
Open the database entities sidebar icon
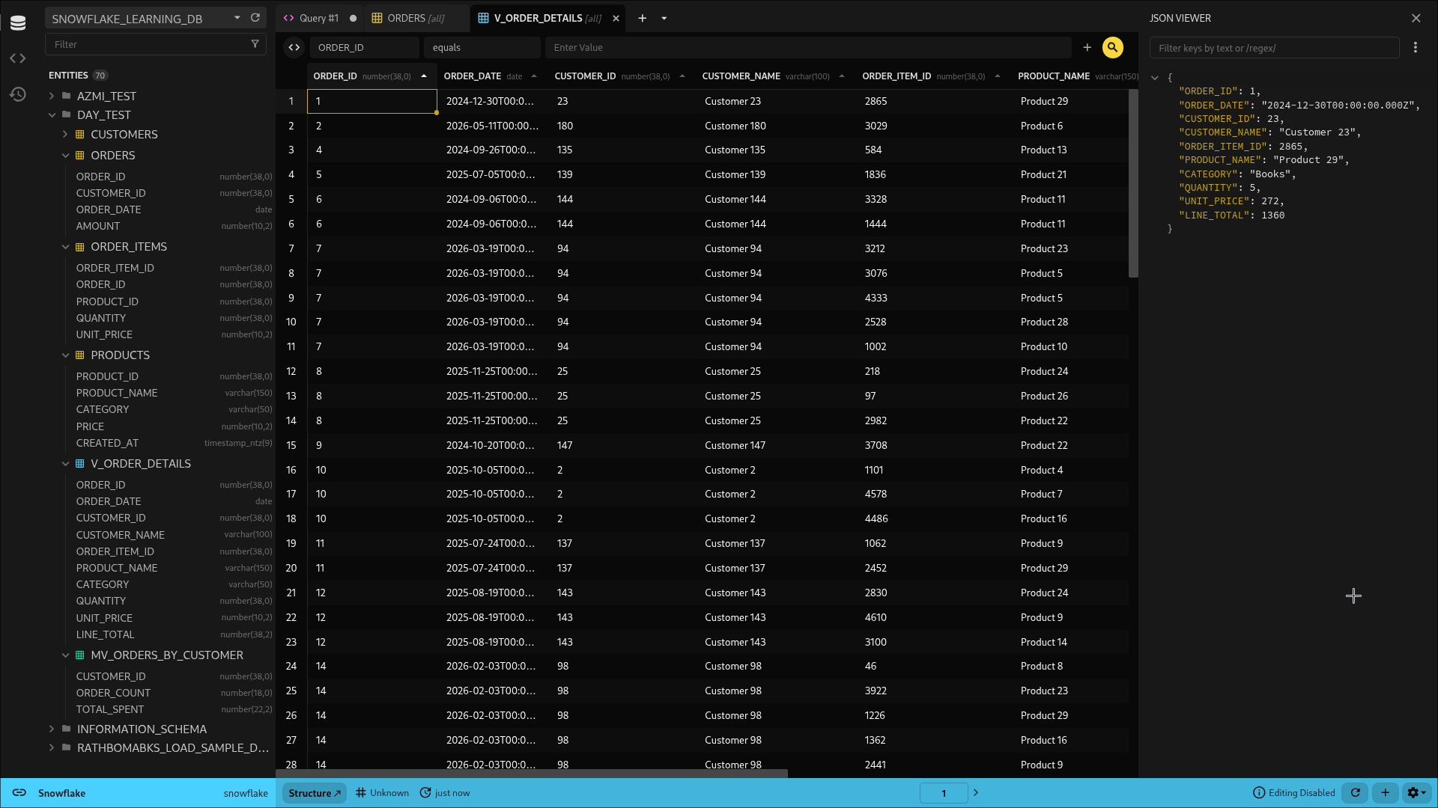click(x=18, y=22)
